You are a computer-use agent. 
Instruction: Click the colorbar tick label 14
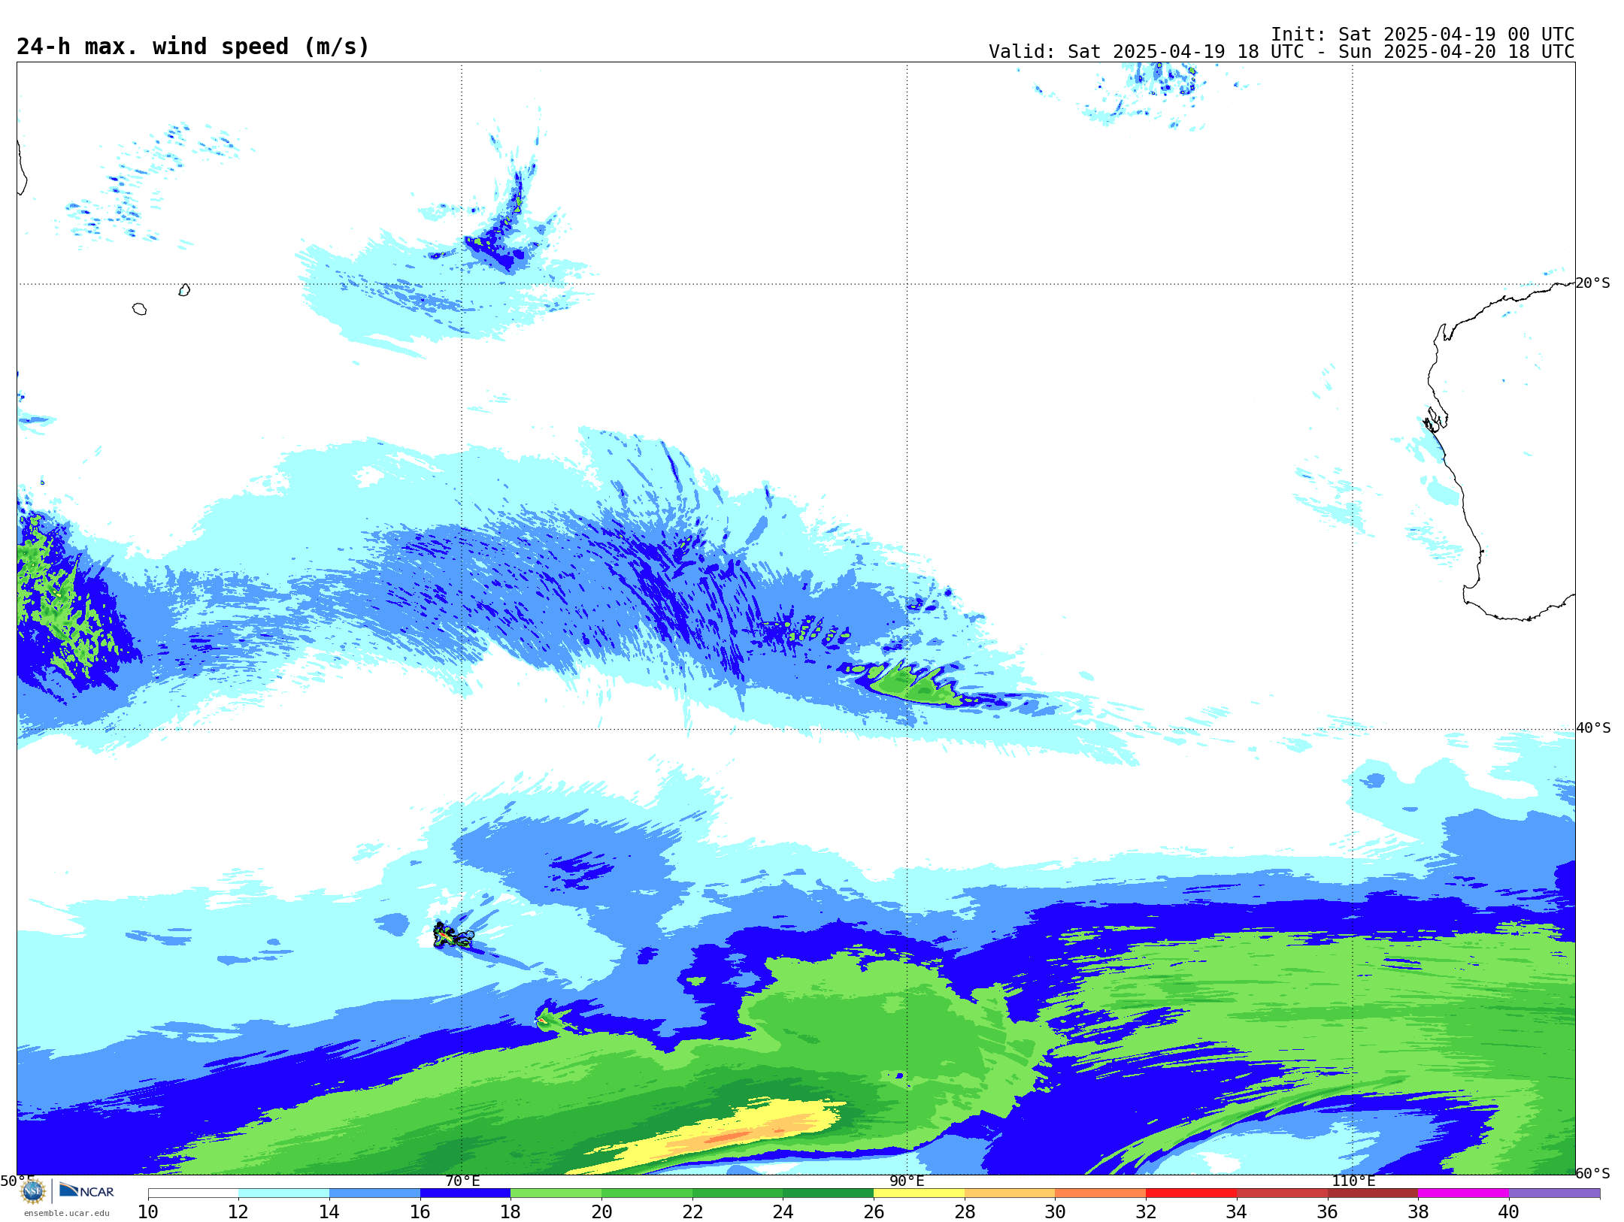[329, 1211]
